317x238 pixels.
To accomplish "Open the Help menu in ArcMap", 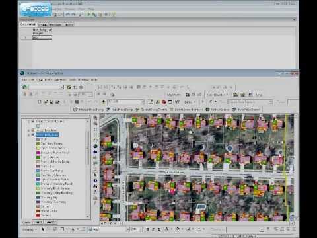I will coord(94,80).
